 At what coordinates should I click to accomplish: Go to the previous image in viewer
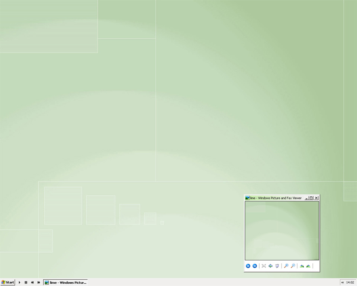[x=248, y=266]
